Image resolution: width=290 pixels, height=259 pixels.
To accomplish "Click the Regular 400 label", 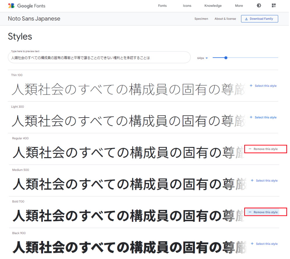I will tap(20, 138).
